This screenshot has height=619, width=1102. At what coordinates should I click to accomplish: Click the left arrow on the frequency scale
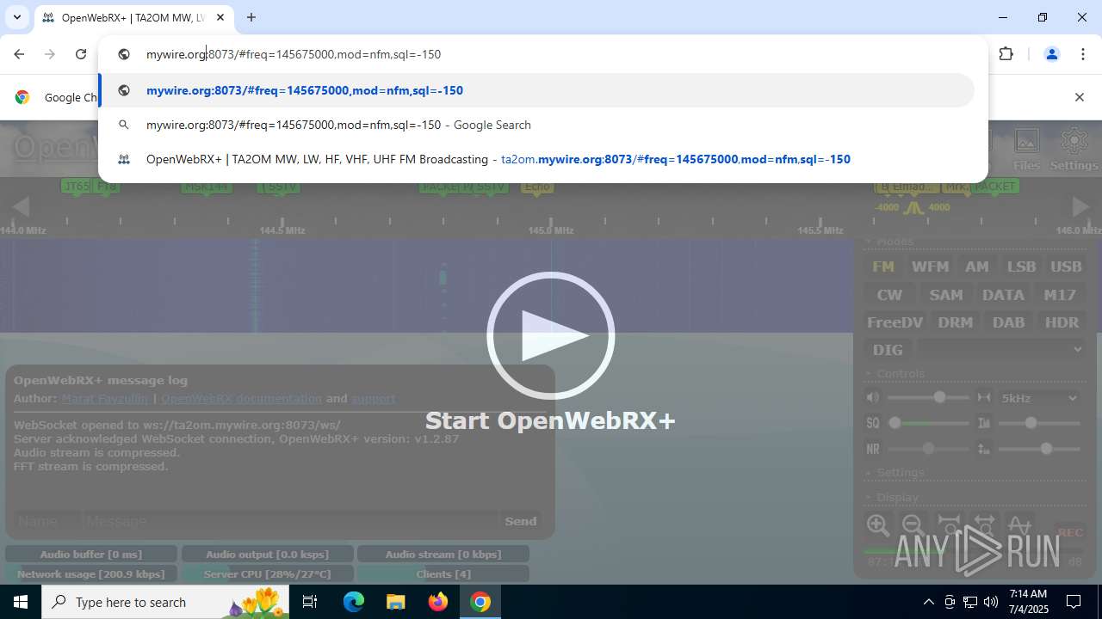21,206
